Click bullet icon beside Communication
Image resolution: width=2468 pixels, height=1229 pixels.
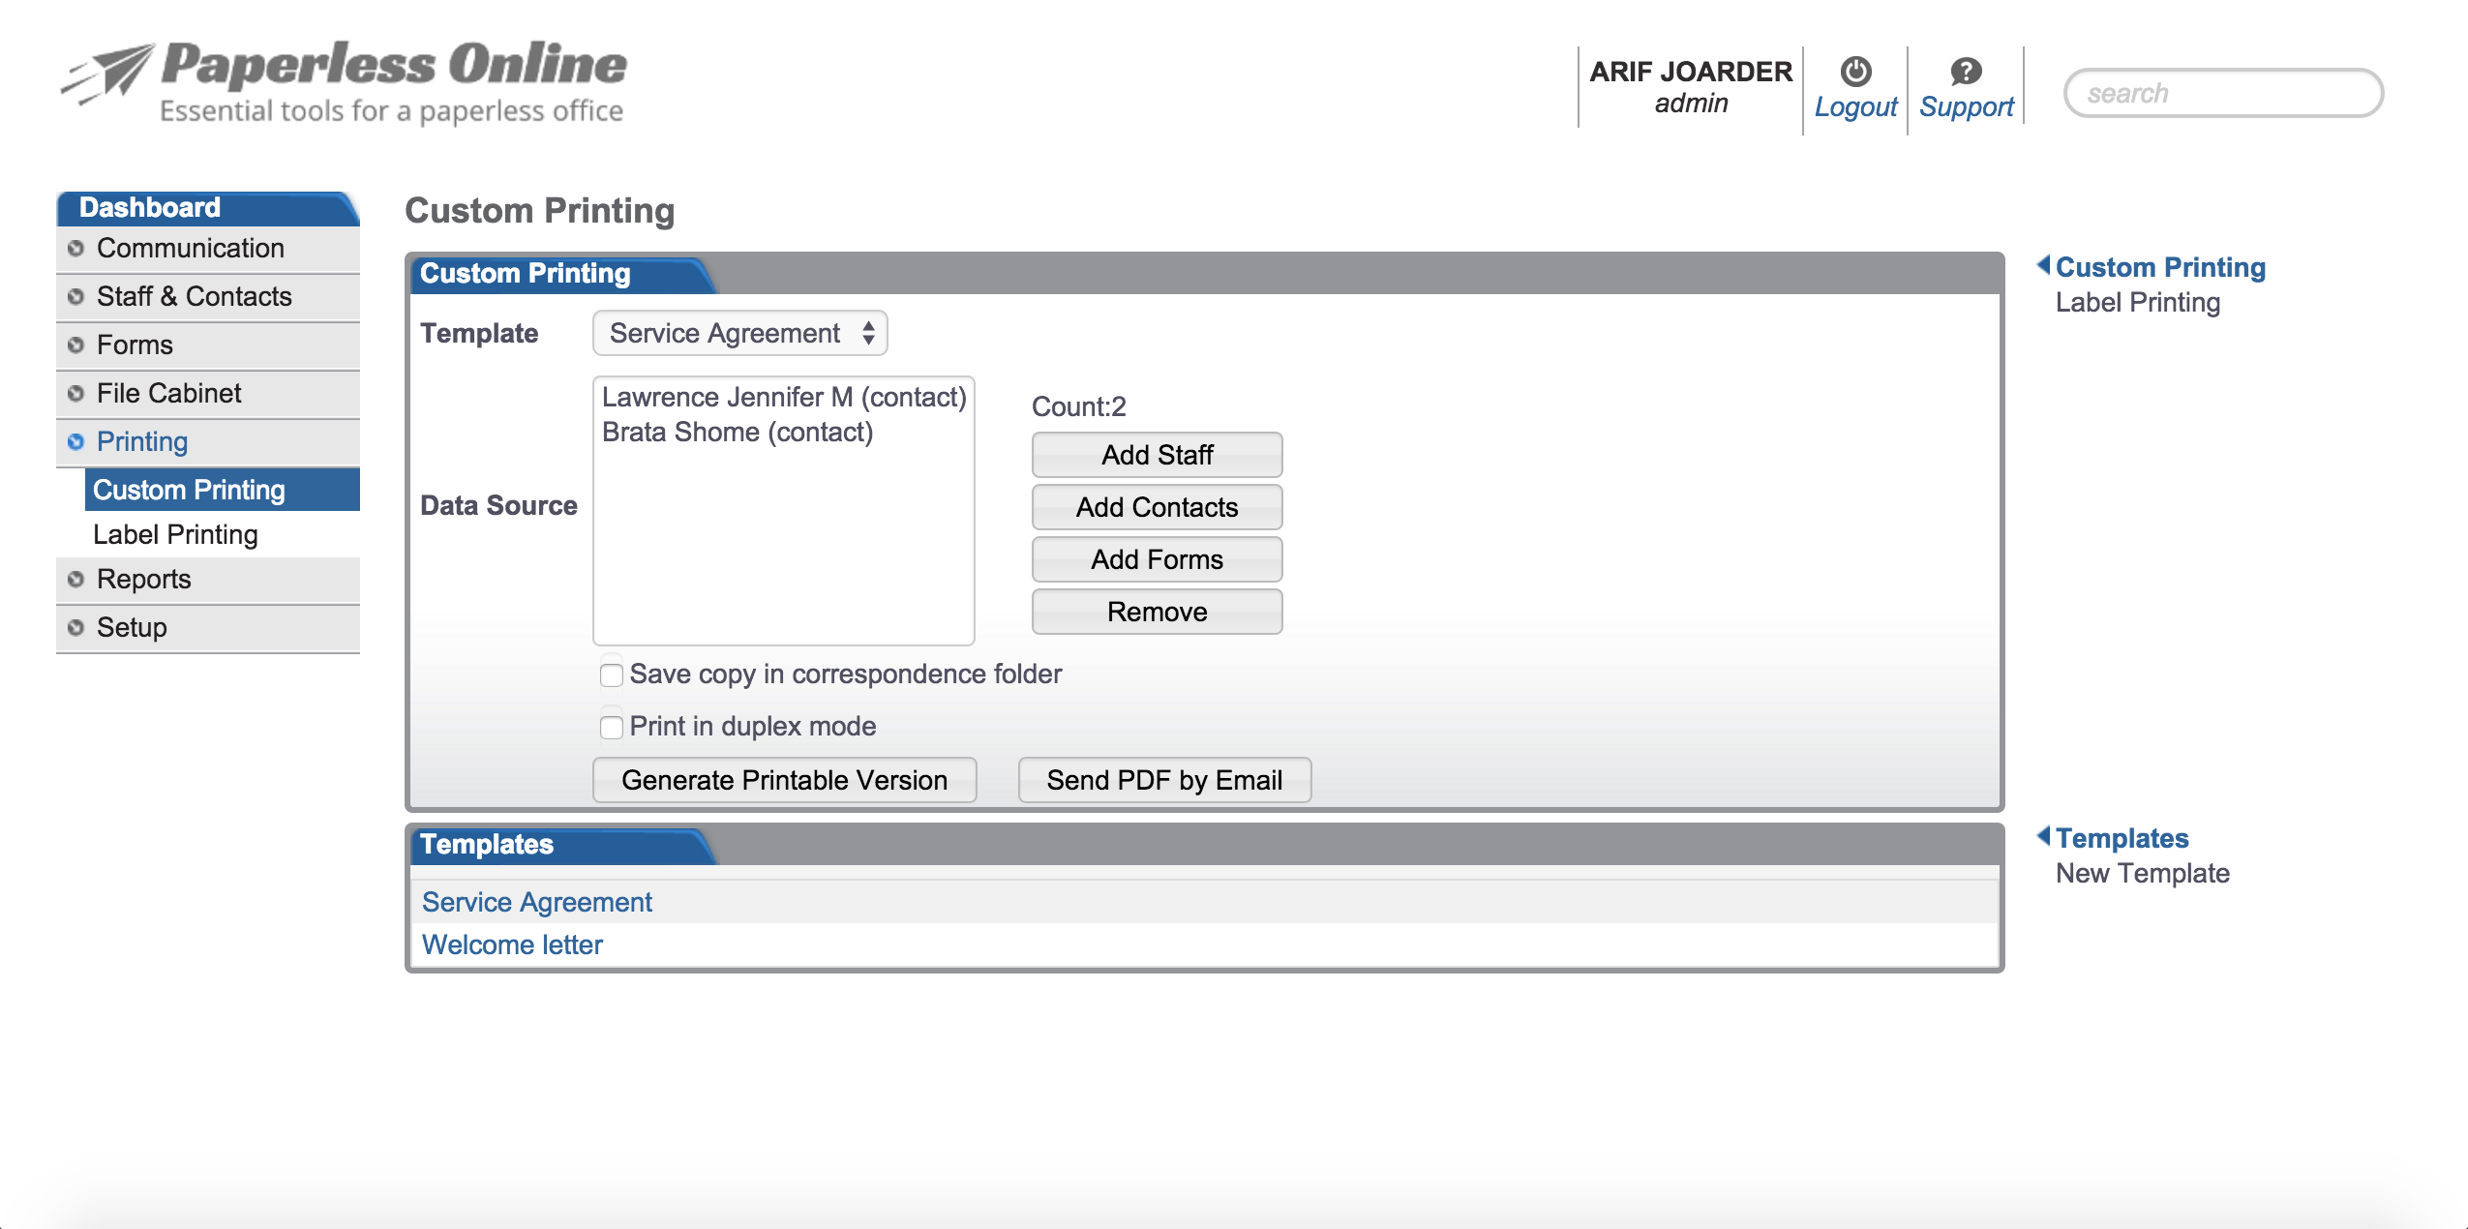click(75, 249)
